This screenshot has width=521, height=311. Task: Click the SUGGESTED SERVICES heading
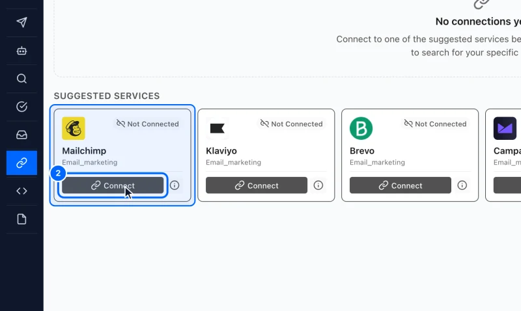(x=107, y=96)
